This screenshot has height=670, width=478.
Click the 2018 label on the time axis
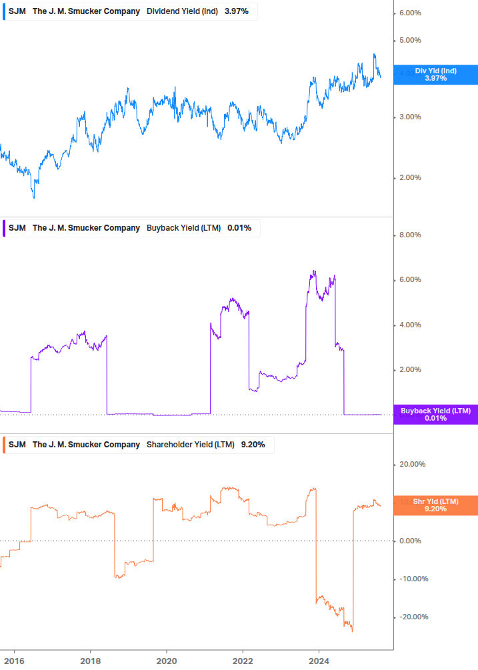click(91, 661)
